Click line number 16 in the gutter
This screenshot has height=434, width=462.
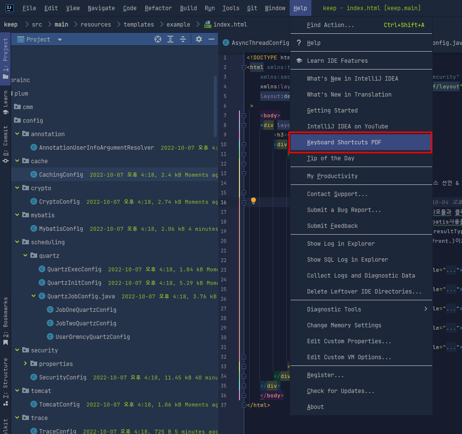coord(224,202)
